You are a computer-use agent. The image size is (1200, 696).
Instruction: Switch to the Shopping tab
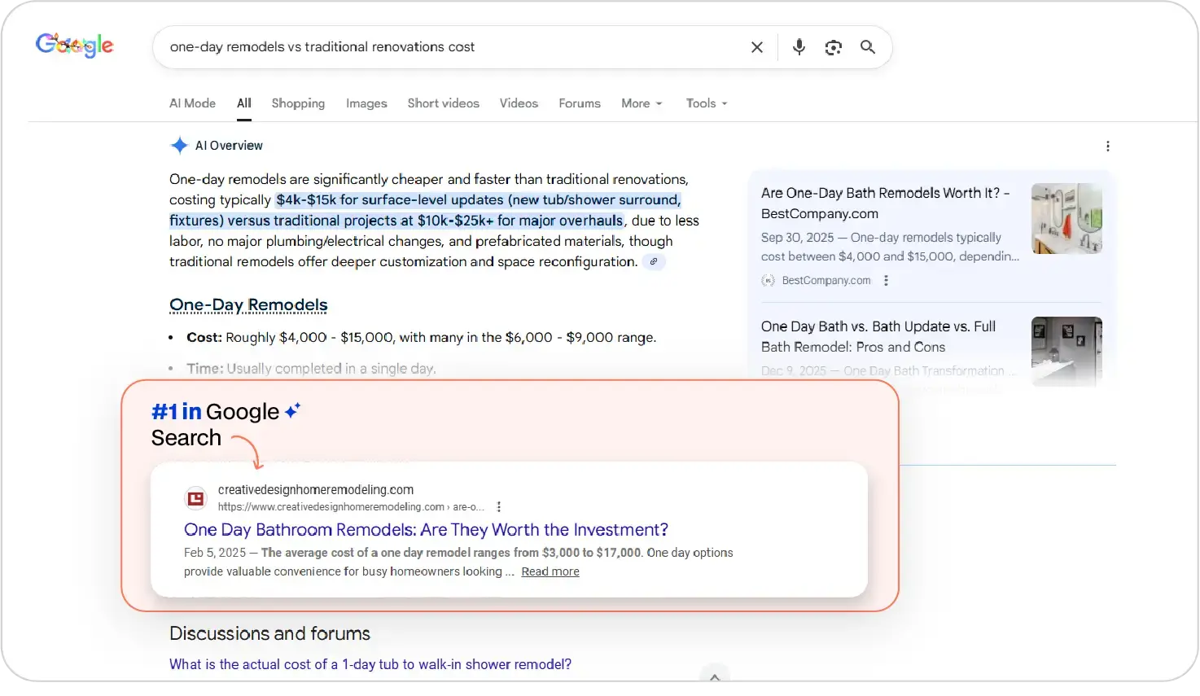pos(298,103)
